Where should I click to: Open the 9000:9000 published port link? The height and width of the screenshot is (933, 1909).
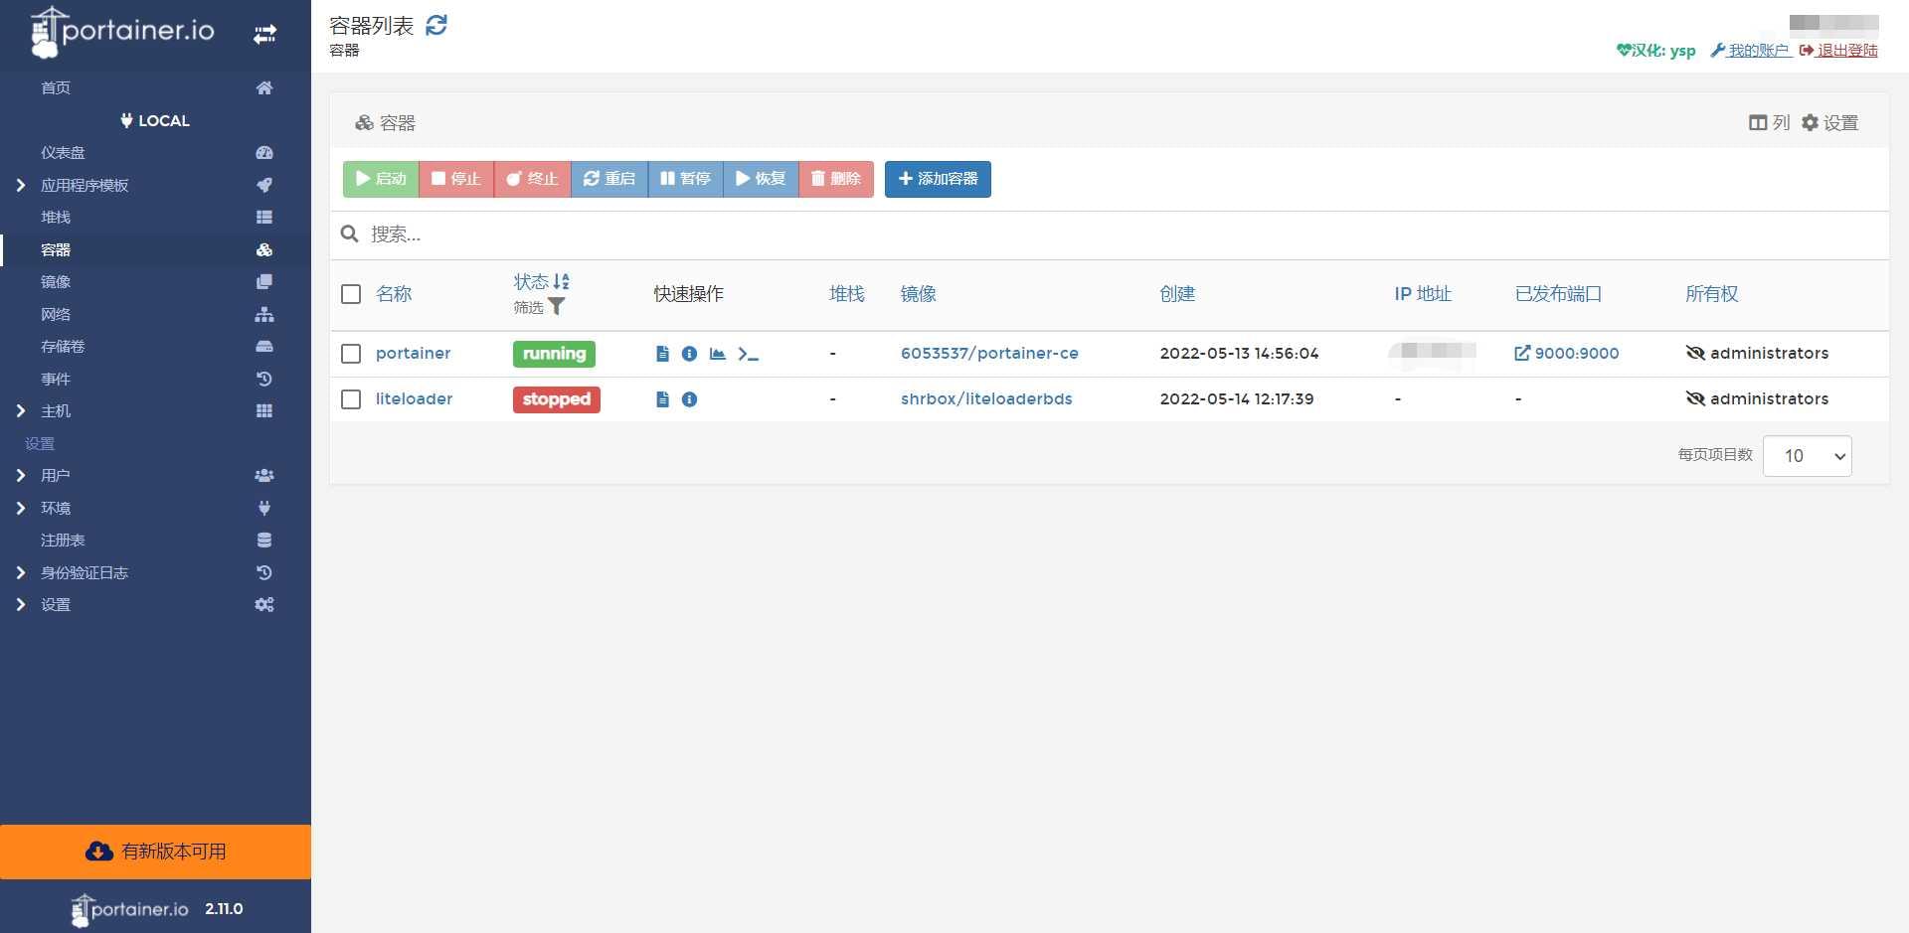point(1567,354)
